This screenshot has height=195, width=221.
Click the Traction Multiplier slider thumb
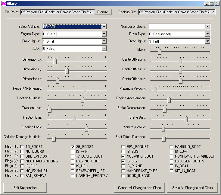(x=82, y=100)
